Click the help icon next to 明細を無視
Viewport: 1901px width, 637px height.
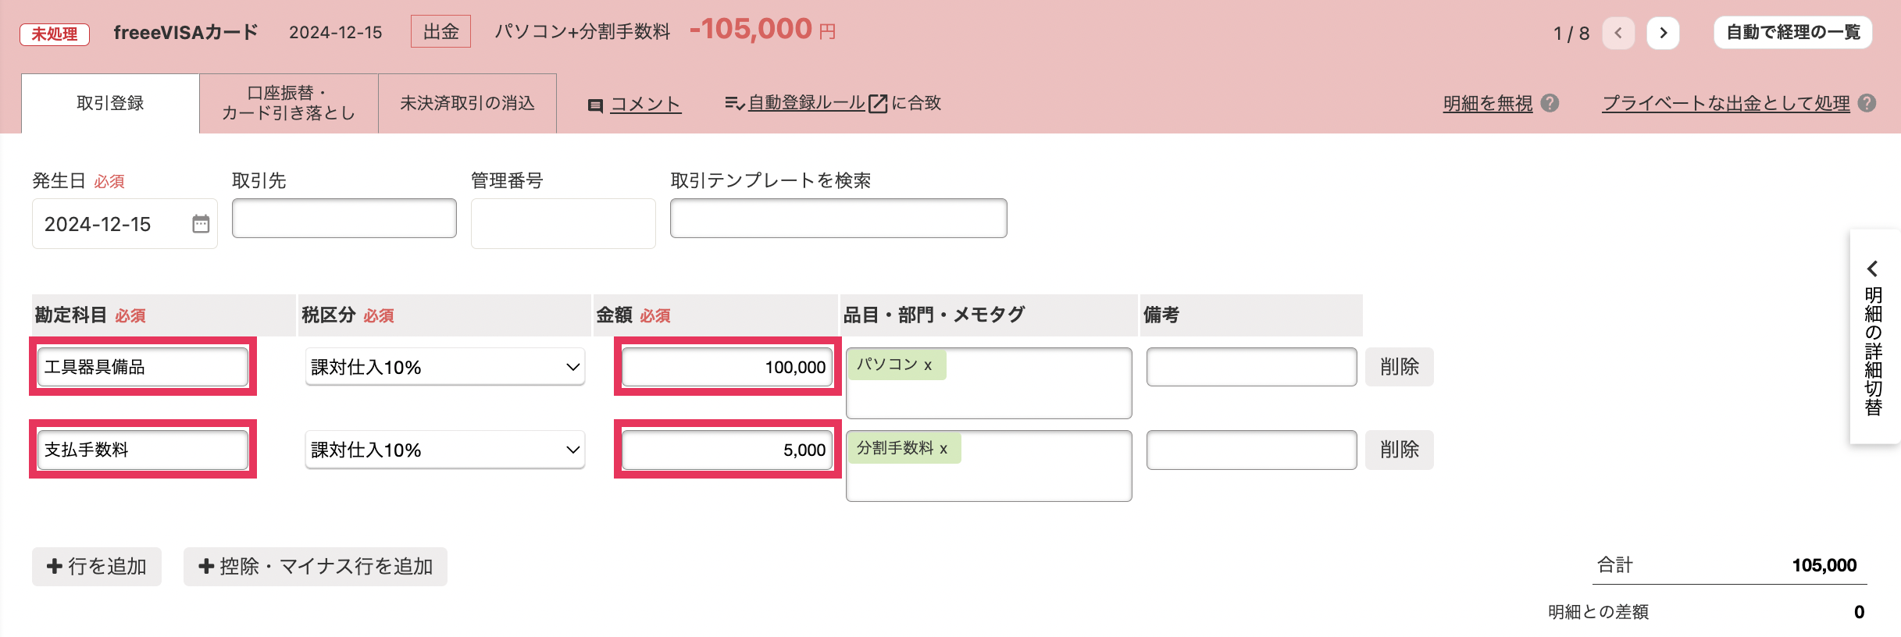click(1551, 103)
